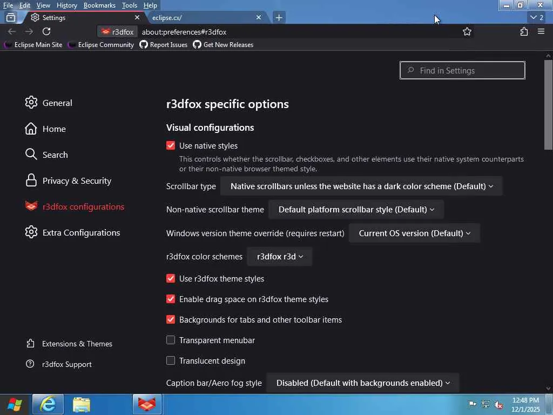
Task: Open the General settings category
Action: [x=49, y=103]
